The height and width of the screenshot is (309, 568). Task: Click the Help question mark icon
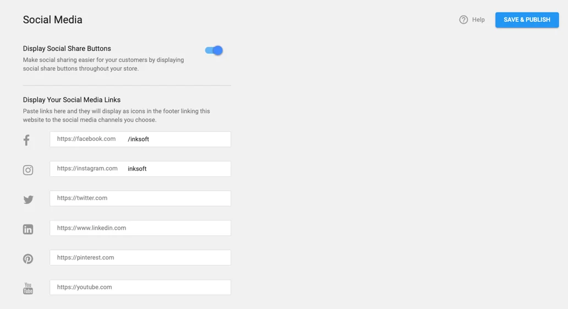(x=463, y=20)
